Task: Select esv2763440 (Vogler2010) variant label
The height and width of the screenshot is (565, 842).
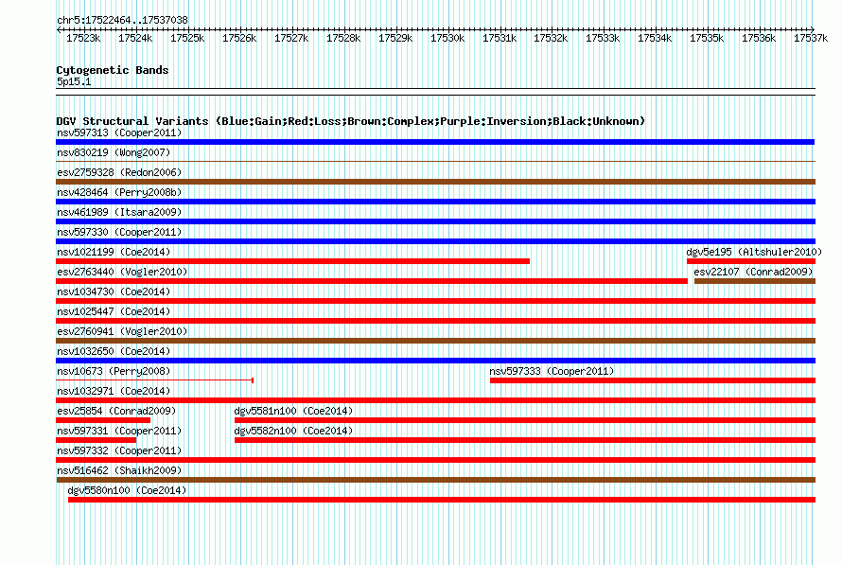Action: tap(122, 272)
